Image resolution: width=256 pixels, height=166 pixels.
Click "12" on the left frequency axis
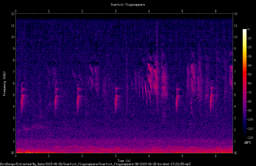(x=13, y=14)
